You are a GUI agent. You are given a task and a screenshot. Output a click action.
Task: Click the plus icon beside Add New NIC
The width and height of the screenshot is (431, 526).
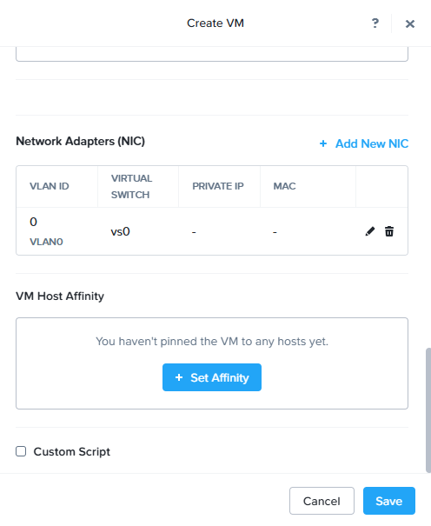(323, 143)
